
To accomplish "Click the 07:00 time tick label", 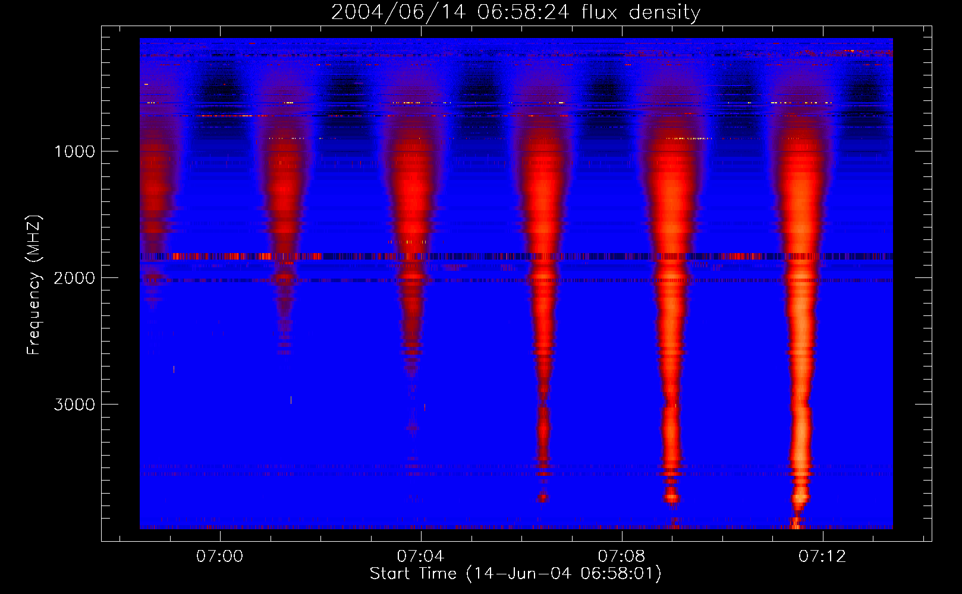I will click(220, 557).
